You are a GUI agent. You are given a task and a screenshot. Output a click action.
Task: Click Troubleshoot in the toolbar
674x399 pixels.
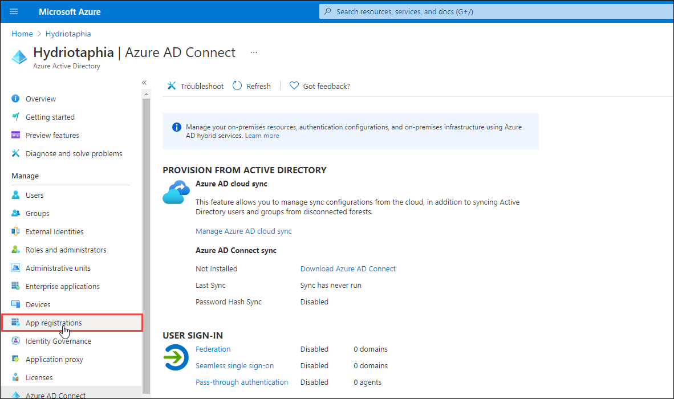195,85
